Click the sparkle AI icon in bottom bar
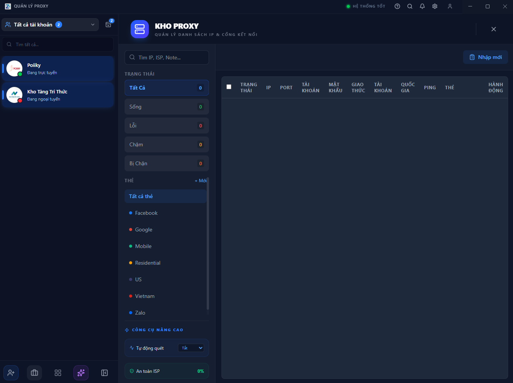The width and height of the screenshot is (513, 383). point(81,373)
